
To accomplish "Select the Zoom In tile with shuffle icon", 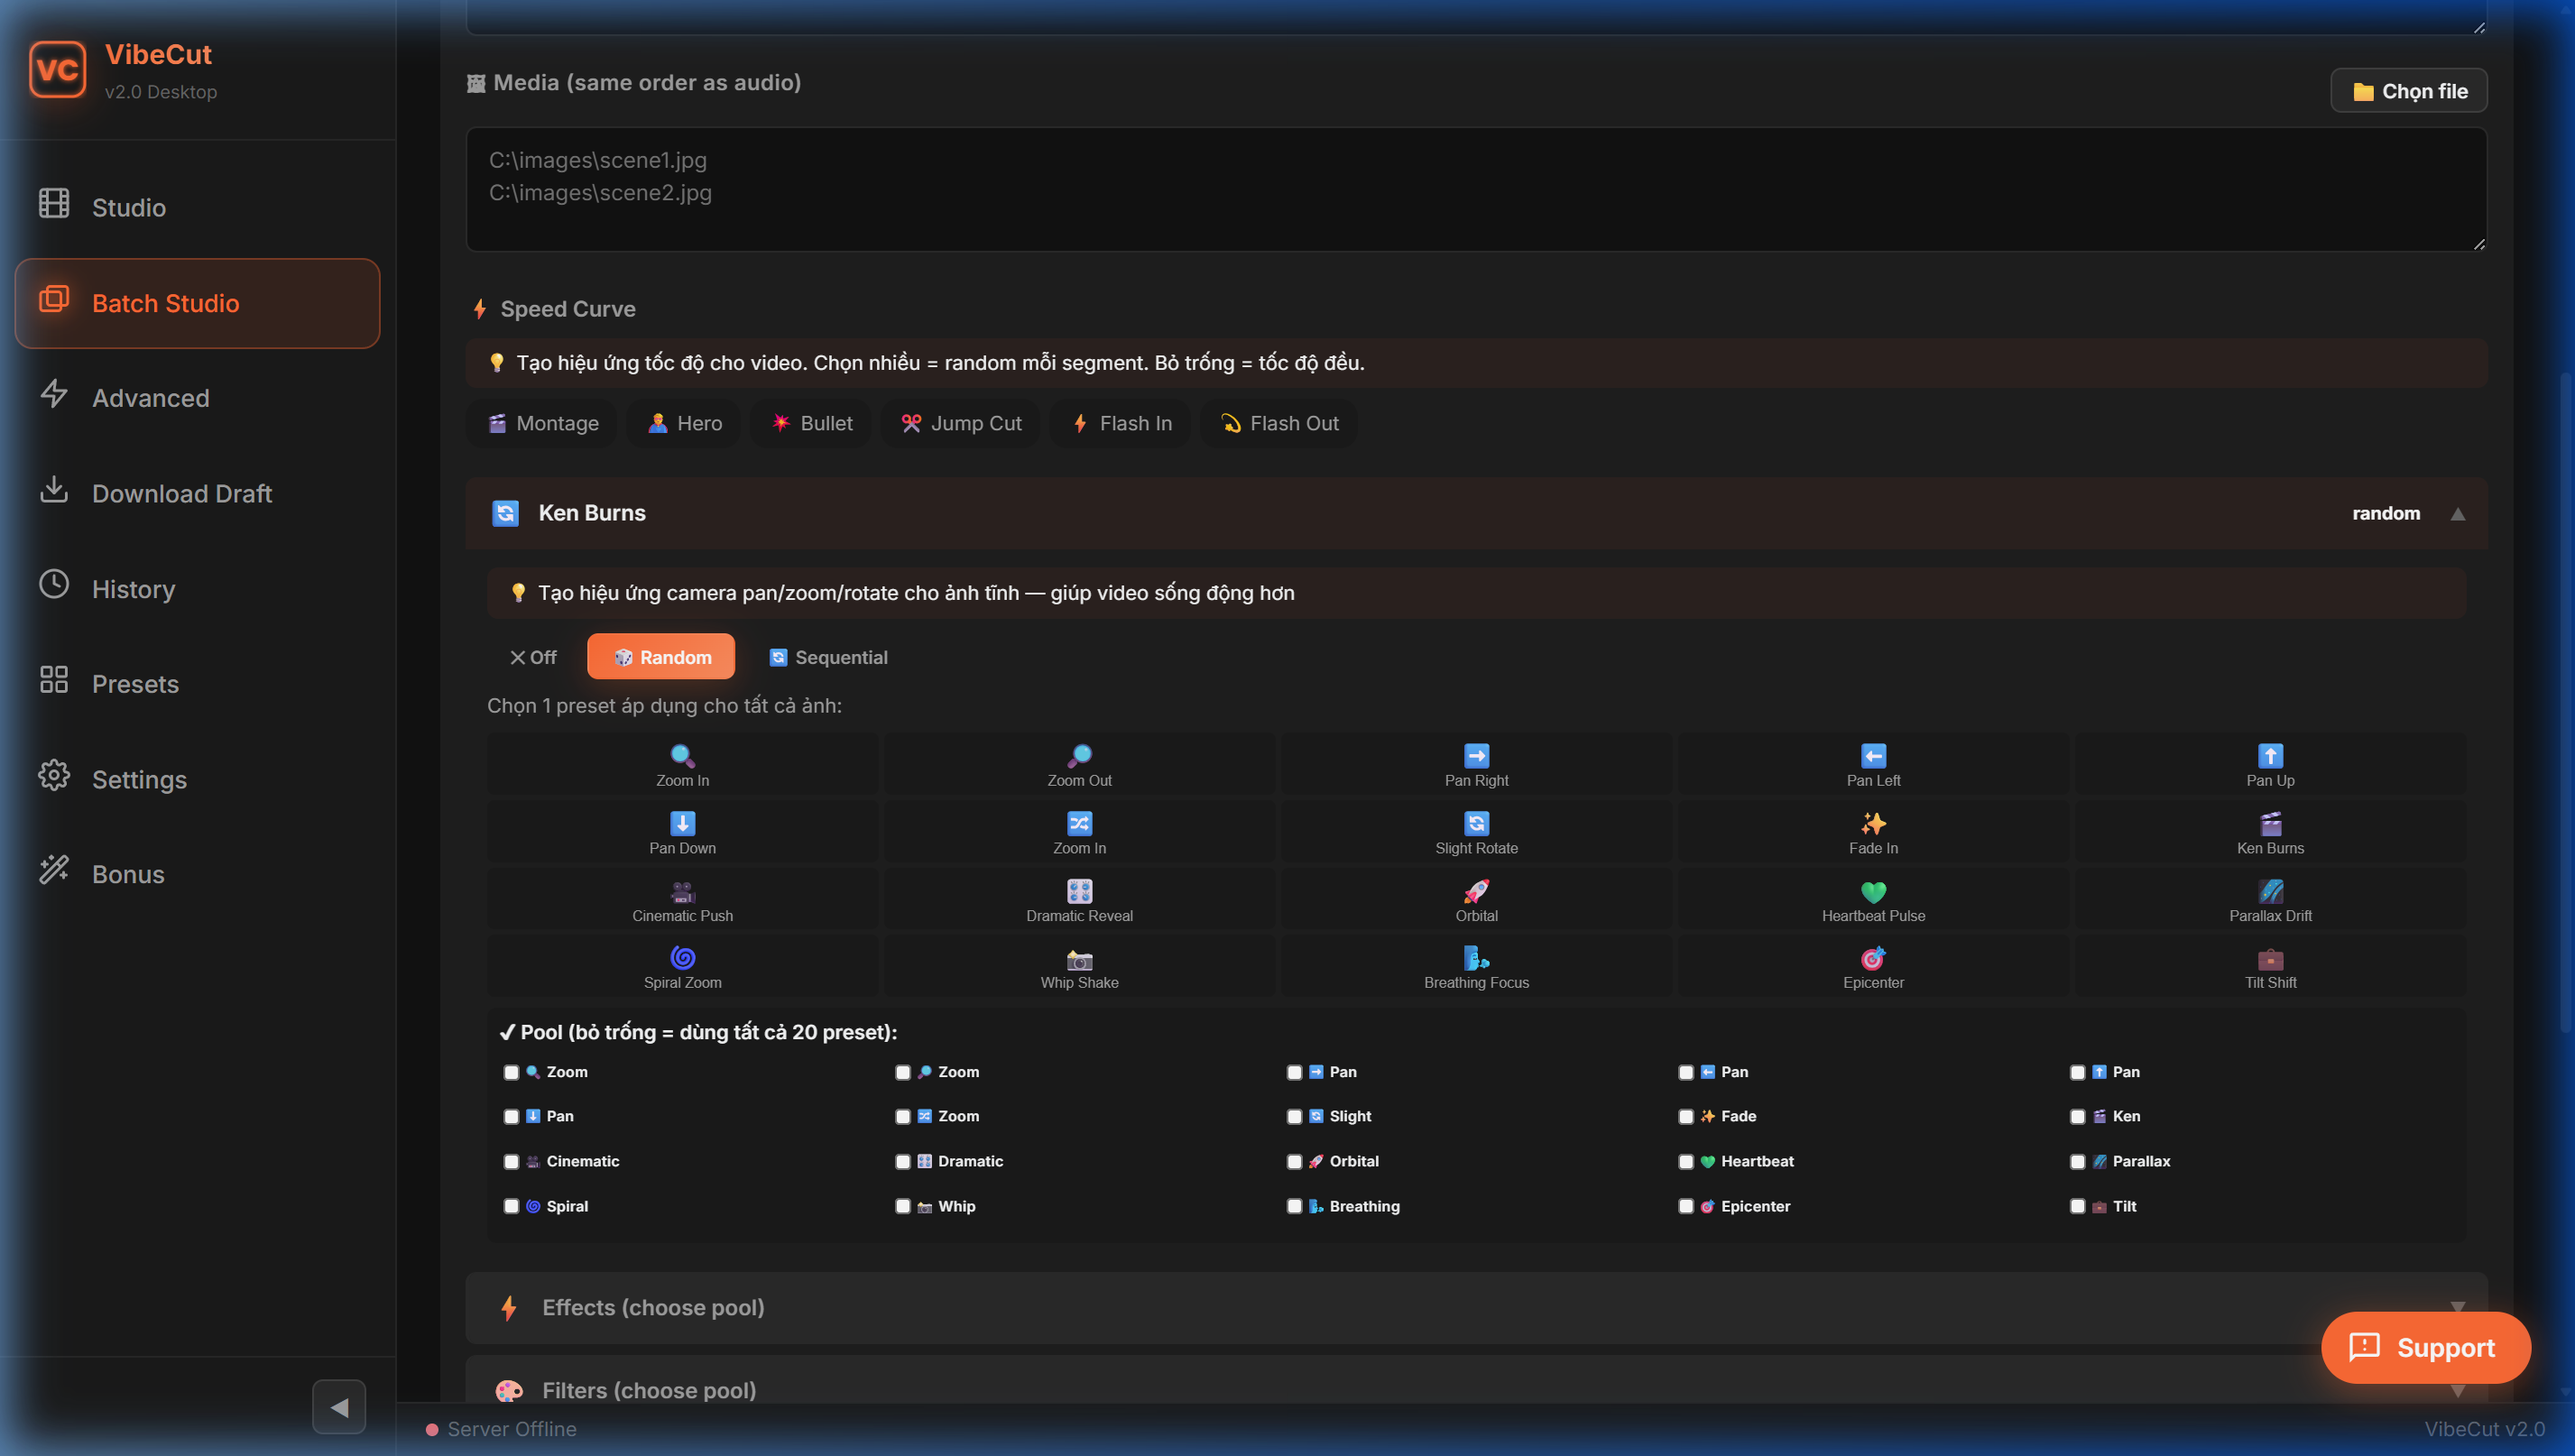I will pos(1079,833).
